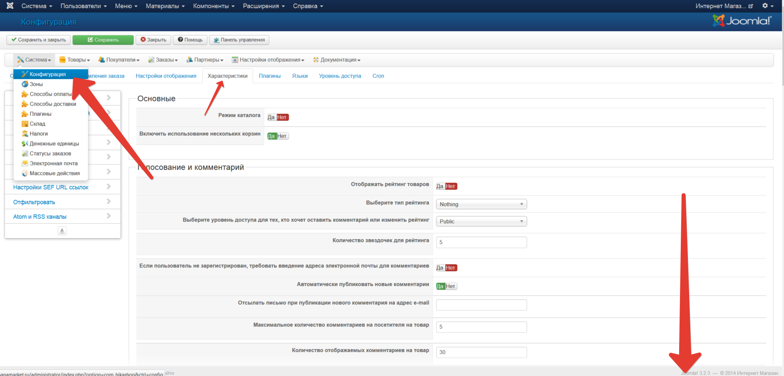Click the Отфильтровать sidebar link
The width and height of the screenshot is (784, 376).
[34, 202]
